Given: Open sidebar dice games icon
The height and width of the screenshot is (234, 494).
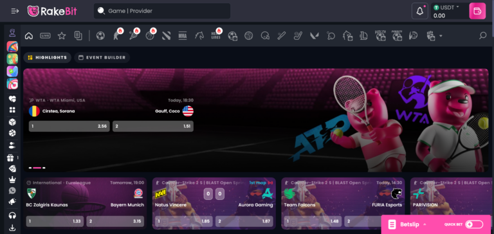Looking at the screenshot, I should tap(12, 122).
